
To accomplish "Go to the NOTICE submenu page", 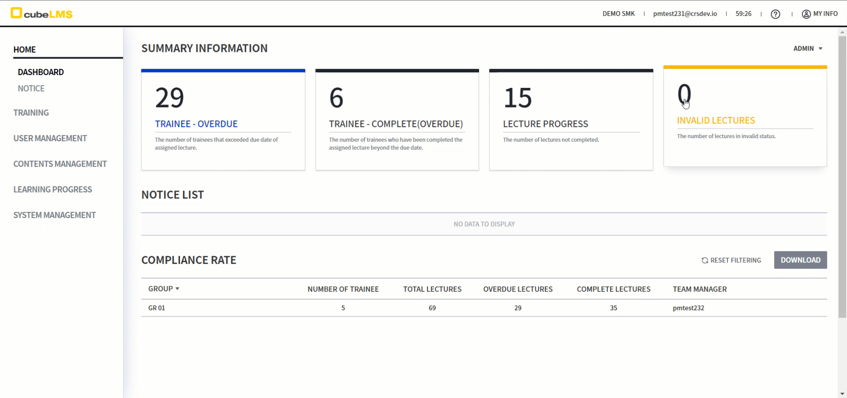I will pyautogui.click(x=31, y=88).
